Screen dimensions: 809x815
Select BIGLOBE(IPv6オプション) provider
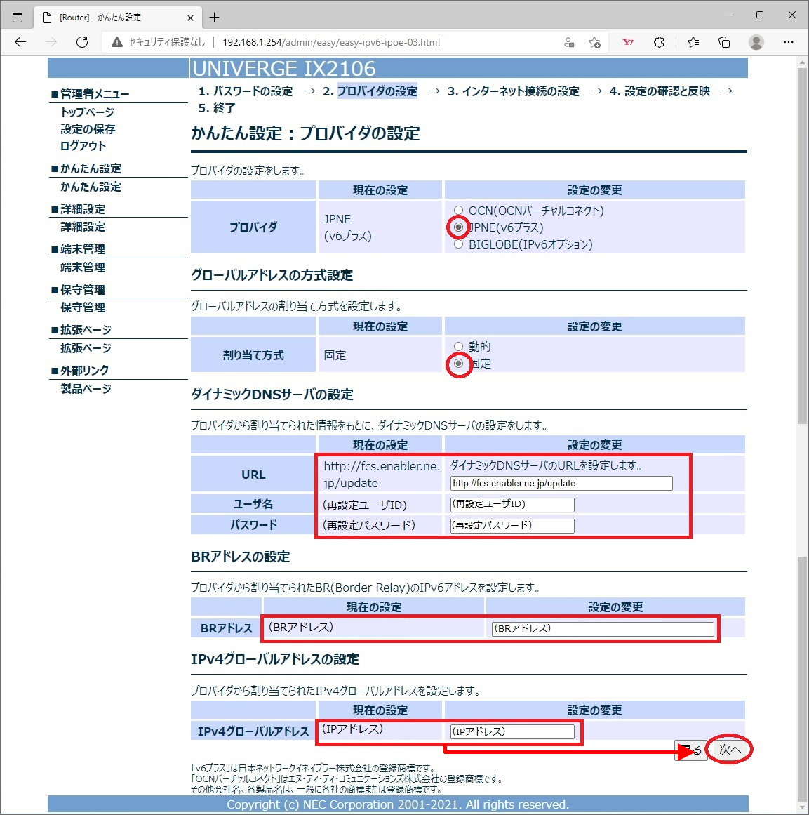(x=458, y=244)
